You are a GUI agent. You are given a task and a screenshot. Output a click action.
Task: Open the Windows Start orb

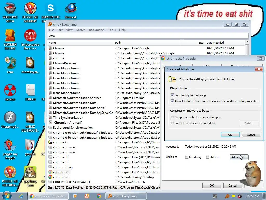click(x=7, y=196)
